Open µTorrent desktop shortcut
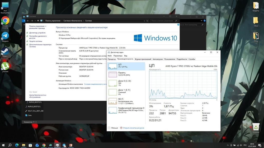The image size is (264, 148). click(x=5, y=67)
